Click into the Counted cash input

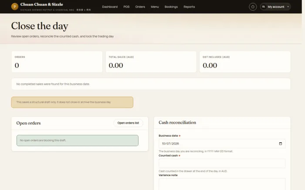(x=222, y=163)
